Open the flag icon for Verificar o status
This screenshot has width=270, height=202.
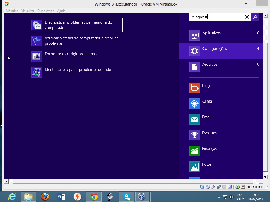click(36, 41)
